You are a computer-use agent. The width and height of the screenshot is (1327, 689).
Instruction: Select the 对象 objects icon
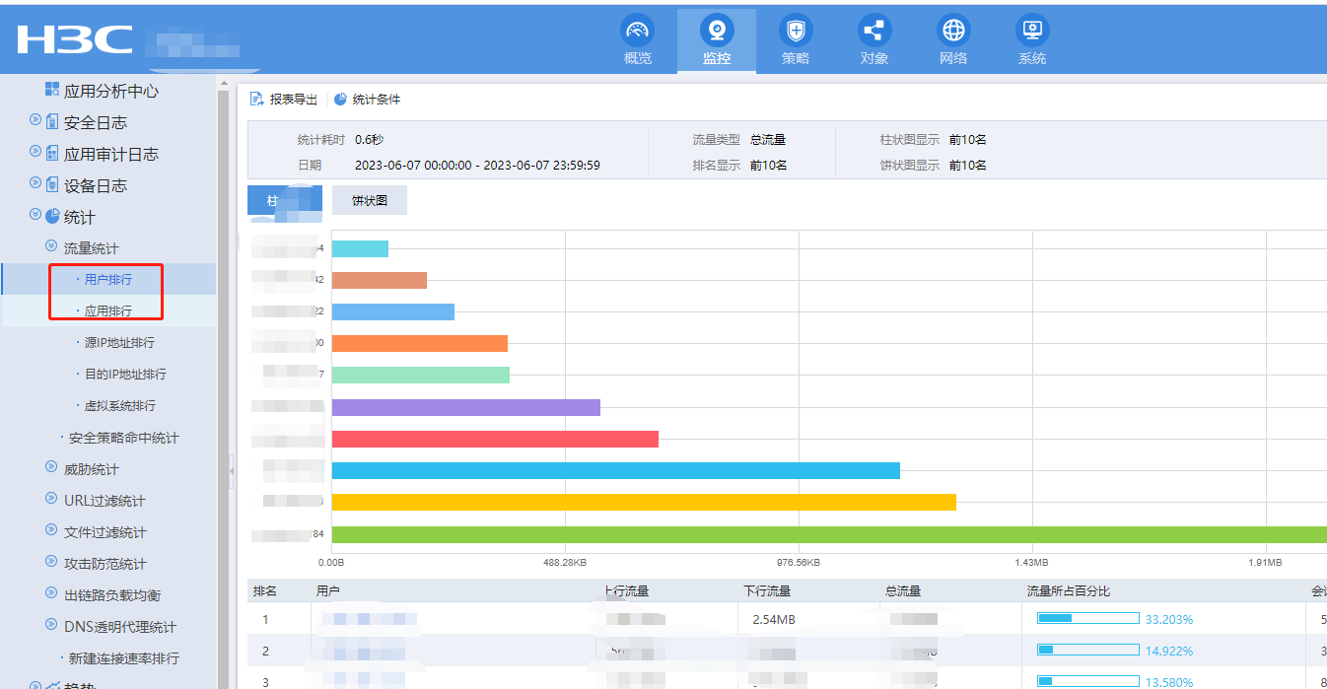coord(874,31)
